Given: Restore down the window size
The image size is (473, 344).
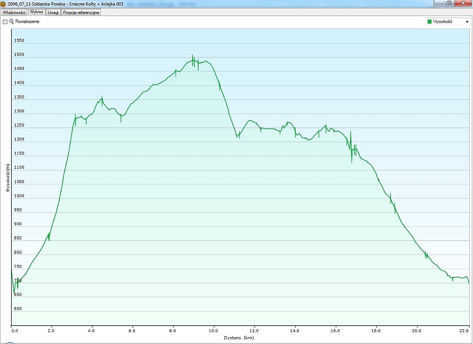Looking at the screenshot, I should pos(449,3).
